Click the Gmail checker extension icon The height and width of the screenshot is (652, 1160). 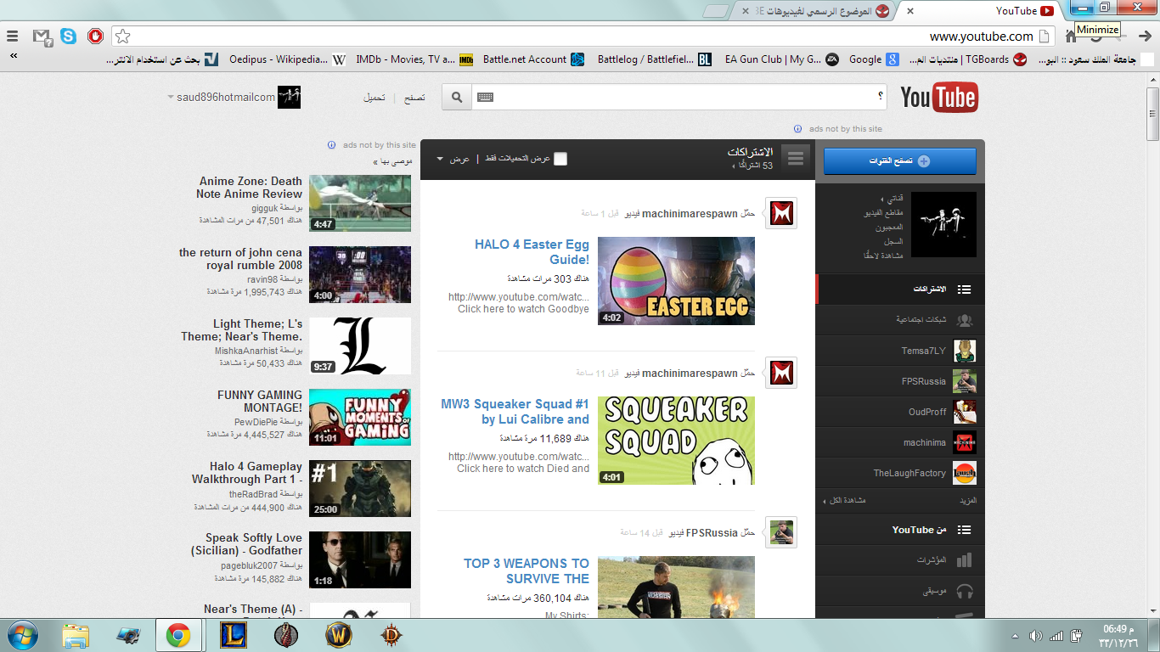click(42, 37)
